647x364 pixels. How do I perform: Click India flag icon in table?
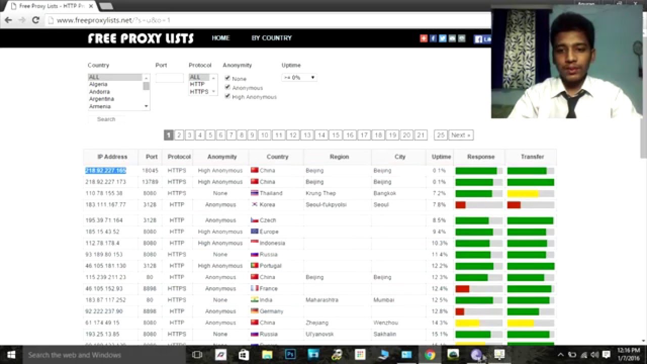tap(254, 300)
